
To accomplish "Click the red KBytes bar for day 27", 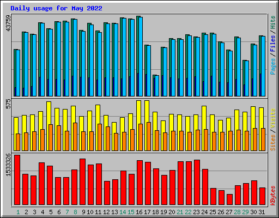I will 229,199.
